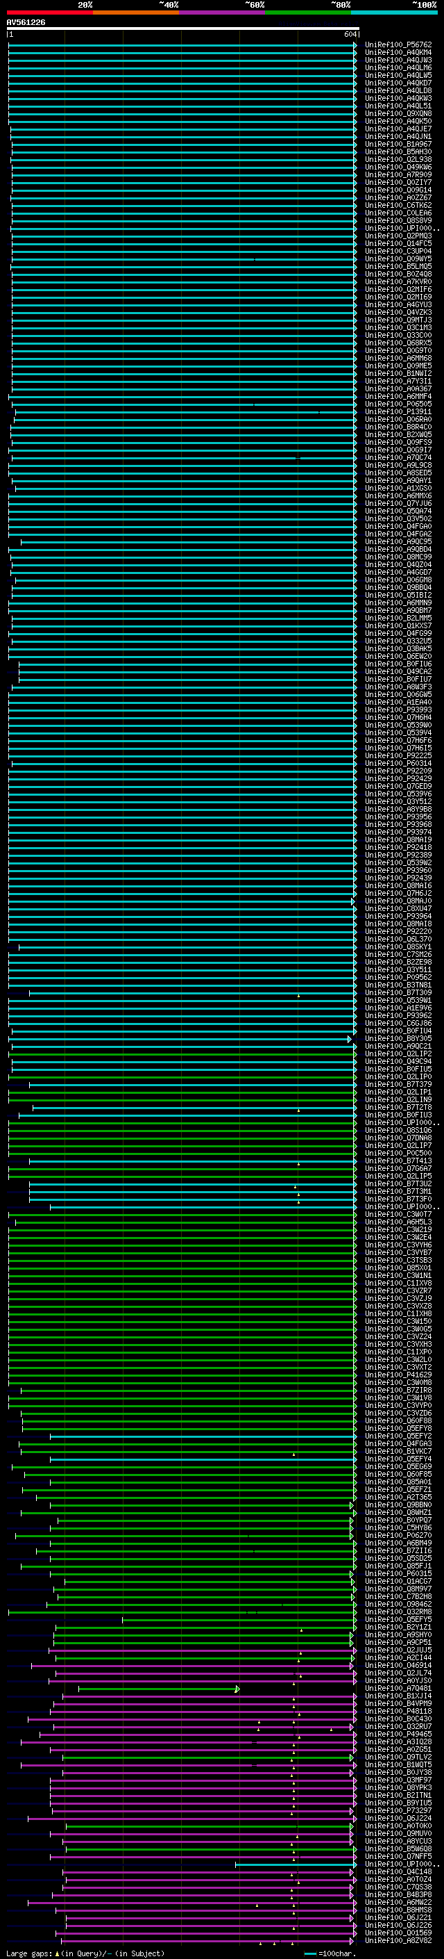Click the cyan ~100% identity legend bar
This screenshot has width=444, height=1959.
tap(395, 13)
